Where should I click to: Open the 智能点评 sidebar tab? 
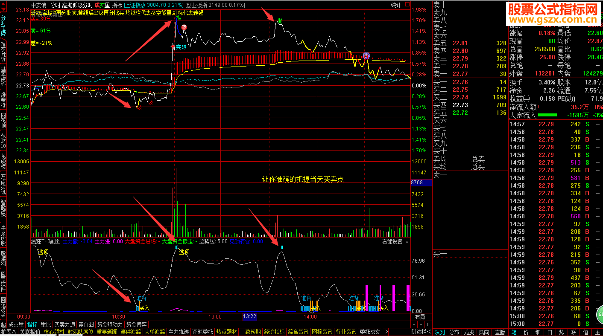[x=3, y=210]
